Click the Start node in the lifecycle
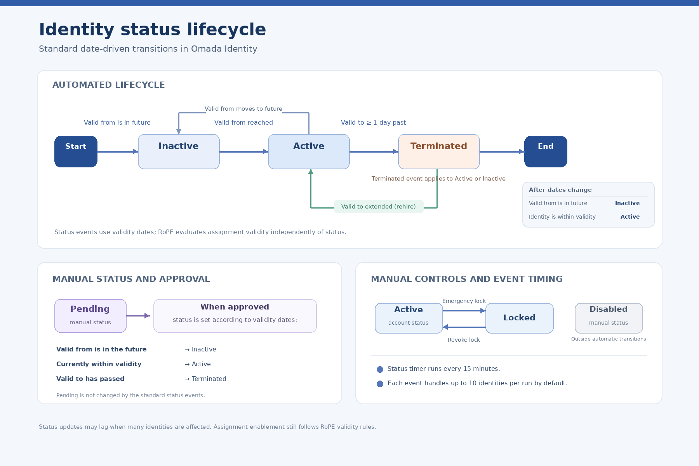This screenshot has height=466, width=699. click(76, 151)
